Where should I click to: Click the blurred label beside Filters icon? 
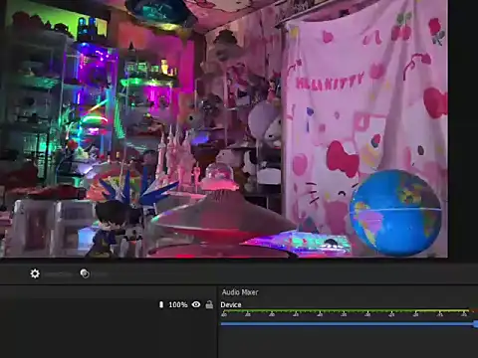tap(100, 274)
